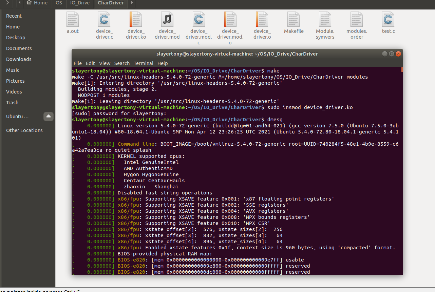This screenshot has width=435, height=292.
Task: Open the terminal View menu
Action: pos(105,63)
